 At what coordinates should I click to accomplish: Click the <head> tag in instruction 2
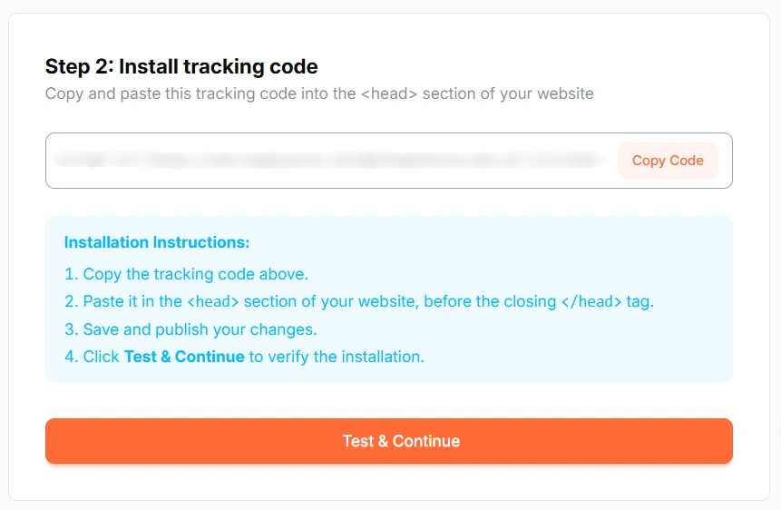pyautogui.click(x=213, y=301)
